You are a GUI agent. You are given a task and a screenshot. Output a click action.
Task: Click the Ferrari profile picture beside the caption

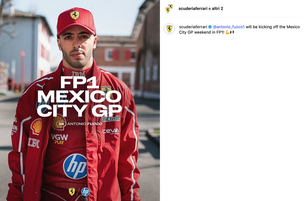pos(169,29)
